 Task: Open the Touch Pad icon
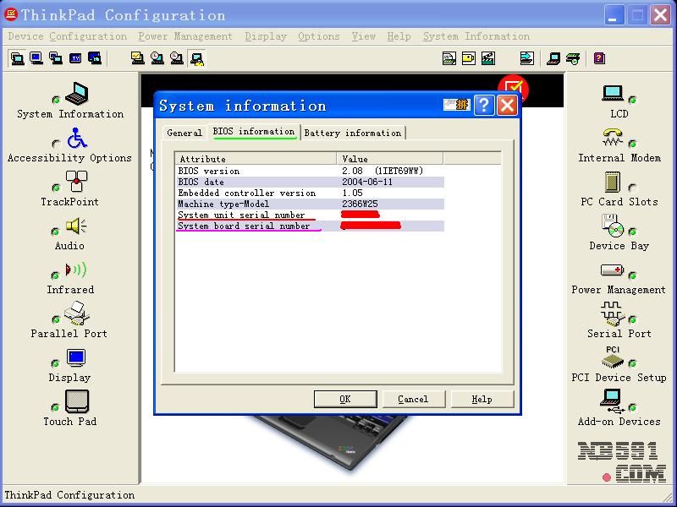click(x=76, y=401)
